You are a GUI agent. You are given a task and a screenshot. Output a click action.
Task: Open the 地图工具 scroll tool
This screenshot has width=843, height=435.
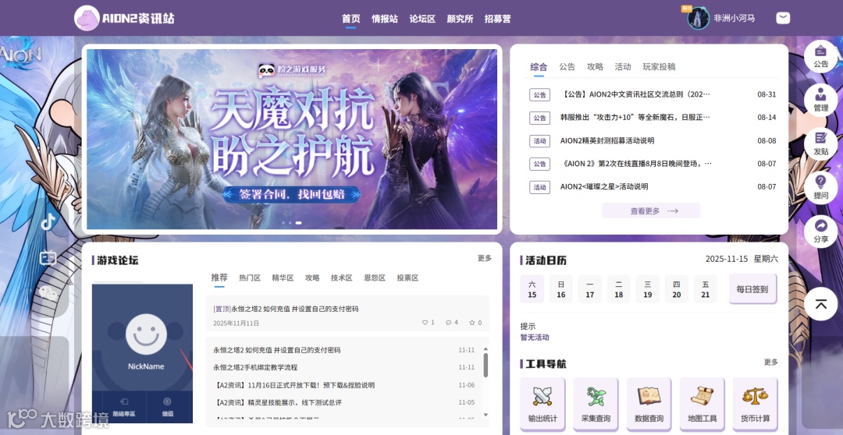[702, 404]
